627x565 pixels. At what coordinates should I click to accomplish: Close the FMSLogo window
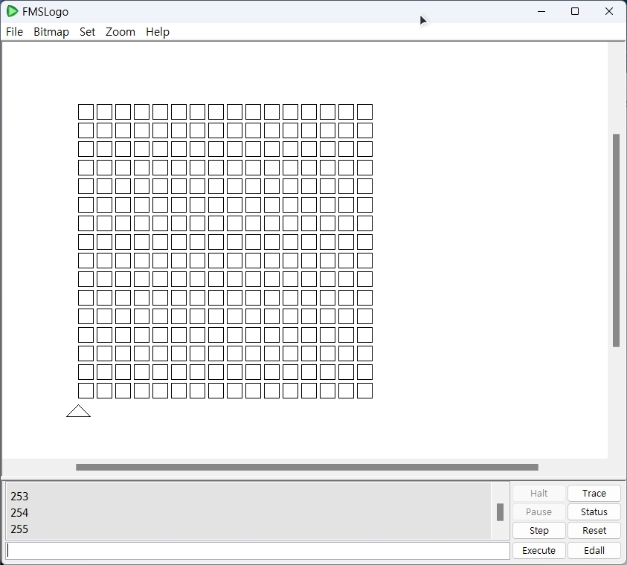[609, 11]
